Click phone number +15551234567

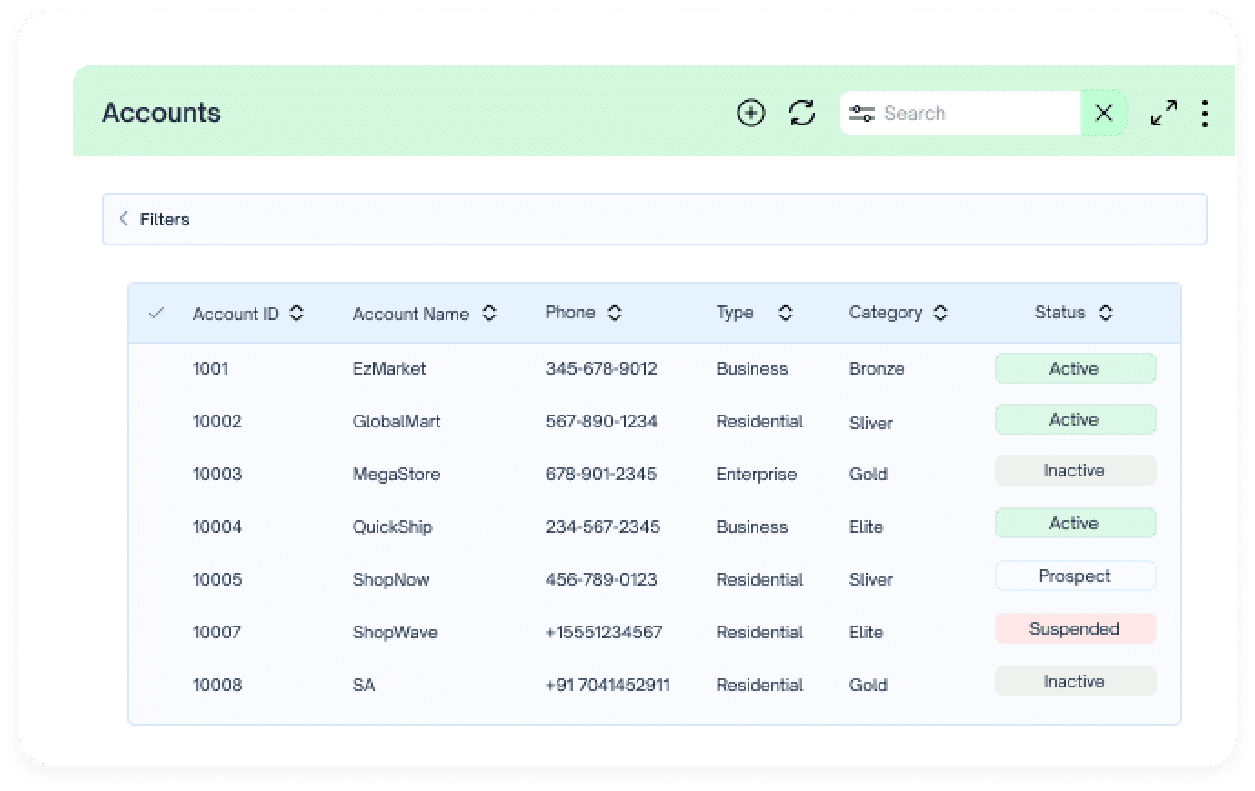pos(604,632)
